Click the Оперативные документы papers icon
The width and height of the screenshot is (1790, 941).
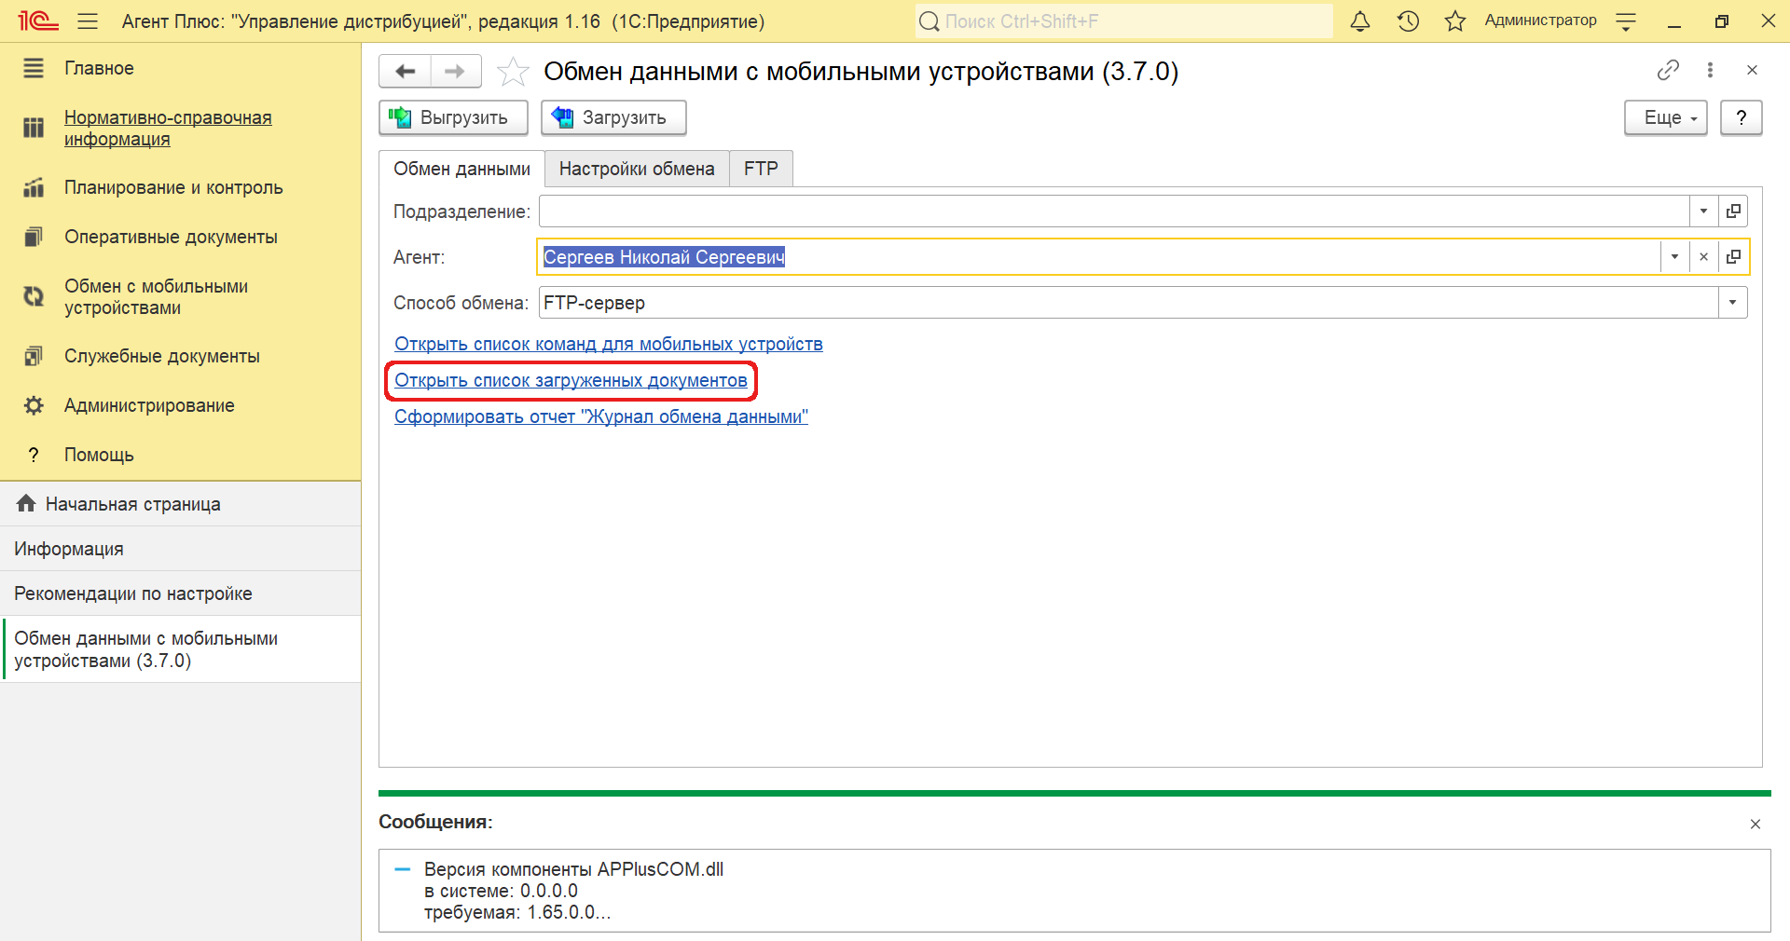pyautogui.click(x=34, y=237)
